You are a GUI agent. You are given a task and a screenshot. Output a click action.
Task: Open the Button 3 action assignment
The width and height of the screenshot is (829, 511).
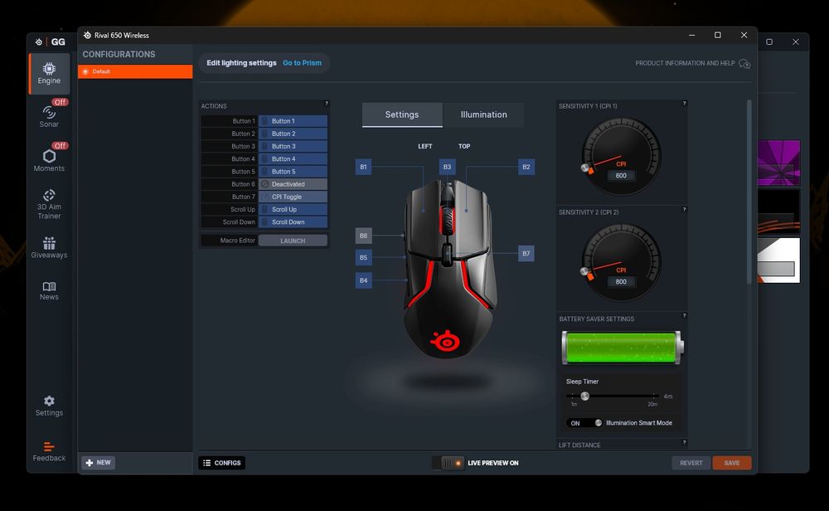click(293, 147)
